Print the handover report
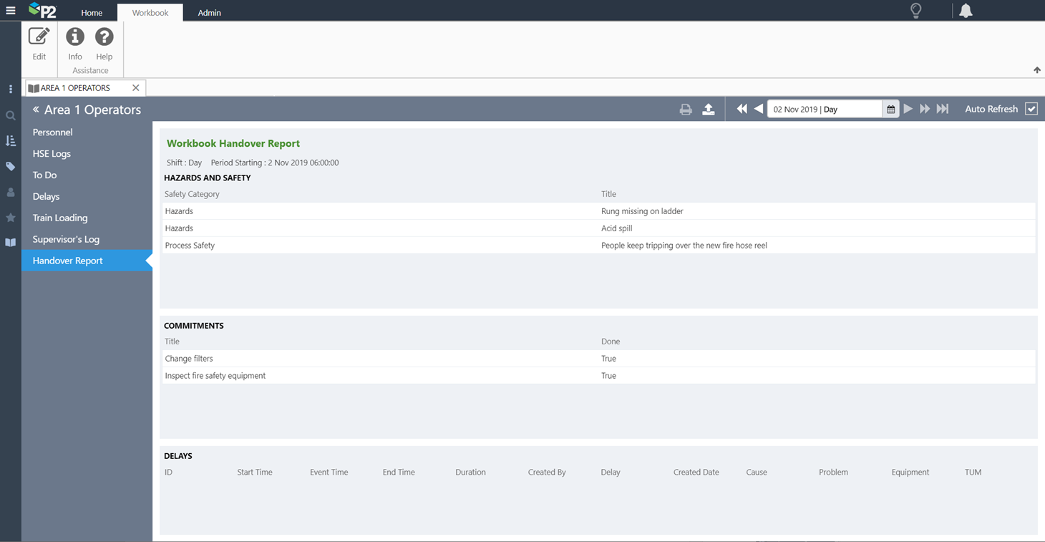This screenshot has height=542, width=1045. pos(686,110)
